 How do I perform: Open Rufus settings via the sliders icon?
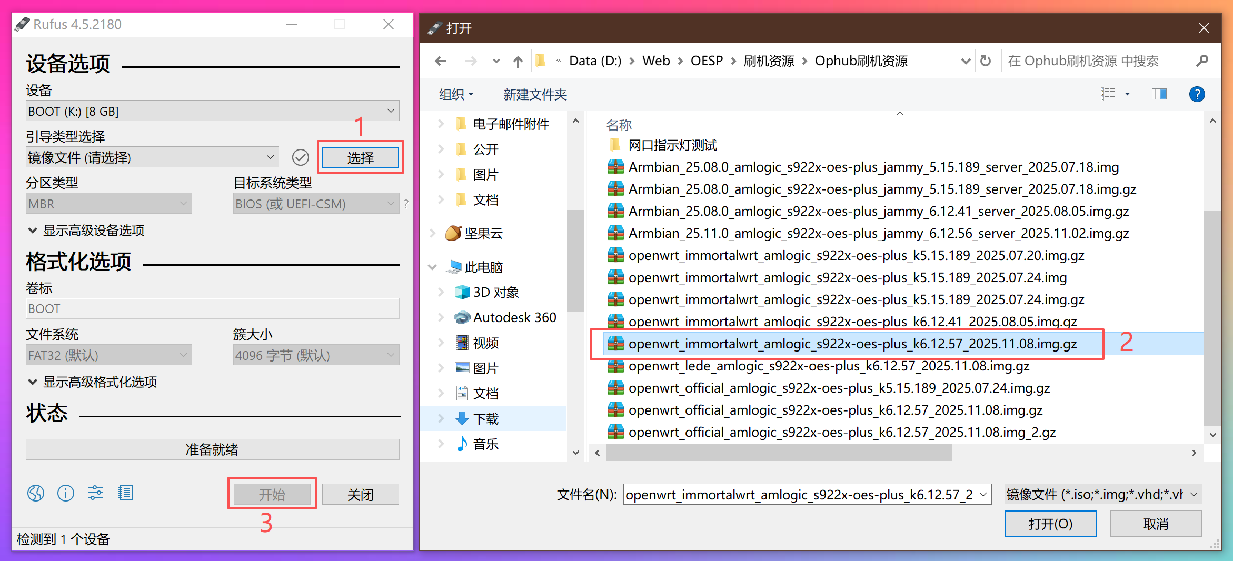95,493
